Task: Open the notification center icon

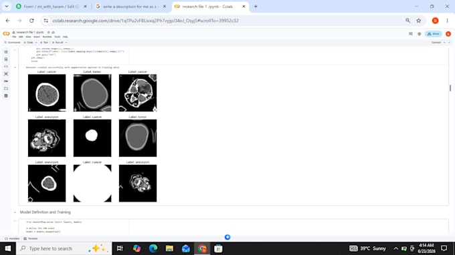Action: pos(444,248)
